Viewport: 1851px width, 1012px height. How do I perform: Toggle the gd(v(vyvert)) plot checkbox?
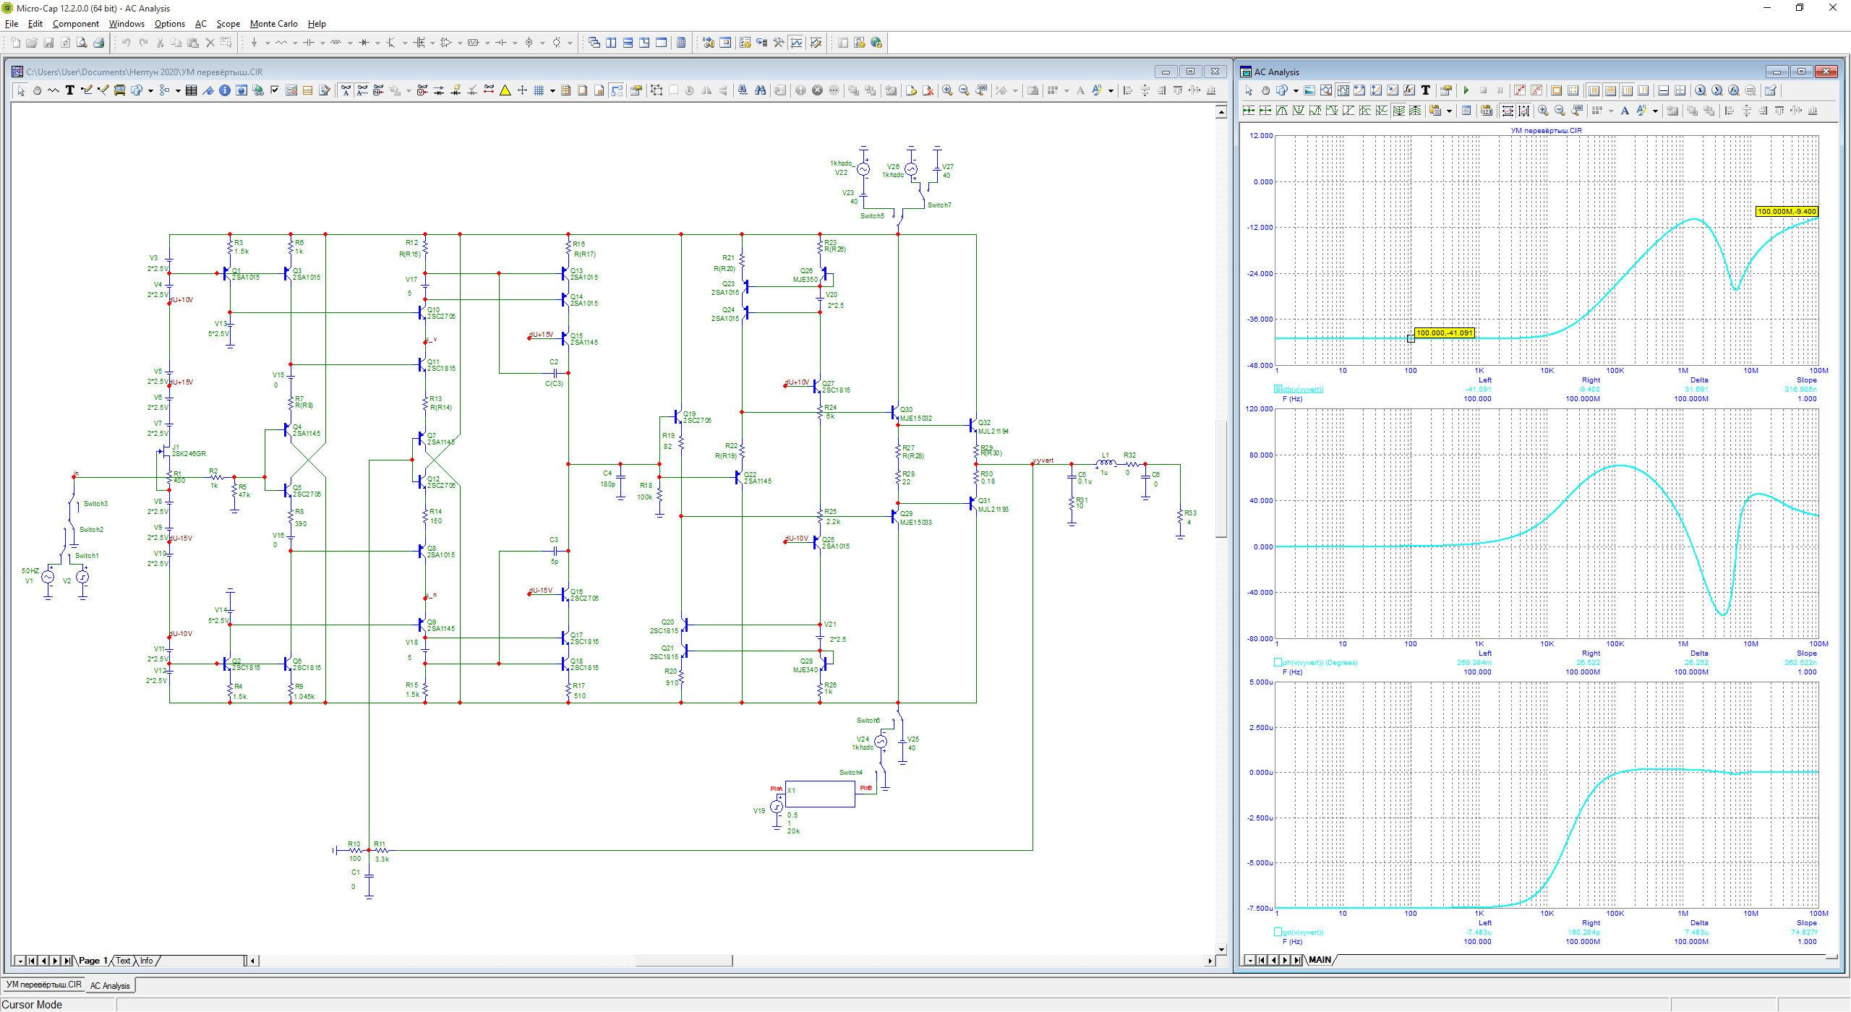(1278, 932)
